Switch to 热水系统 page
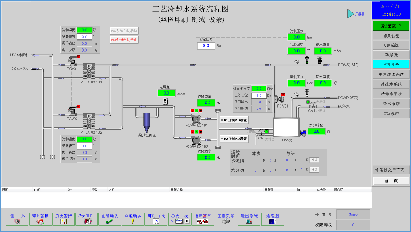 (391, 103)
